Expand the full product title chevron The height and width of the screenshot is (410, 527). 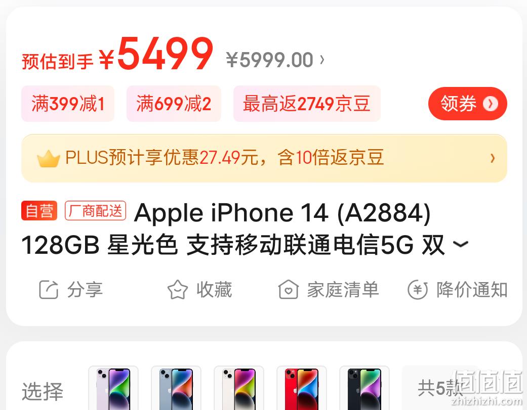coord(461,244)
